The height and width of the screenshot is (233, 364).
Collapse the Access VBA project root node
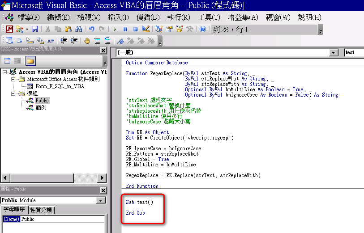[4, 72]
